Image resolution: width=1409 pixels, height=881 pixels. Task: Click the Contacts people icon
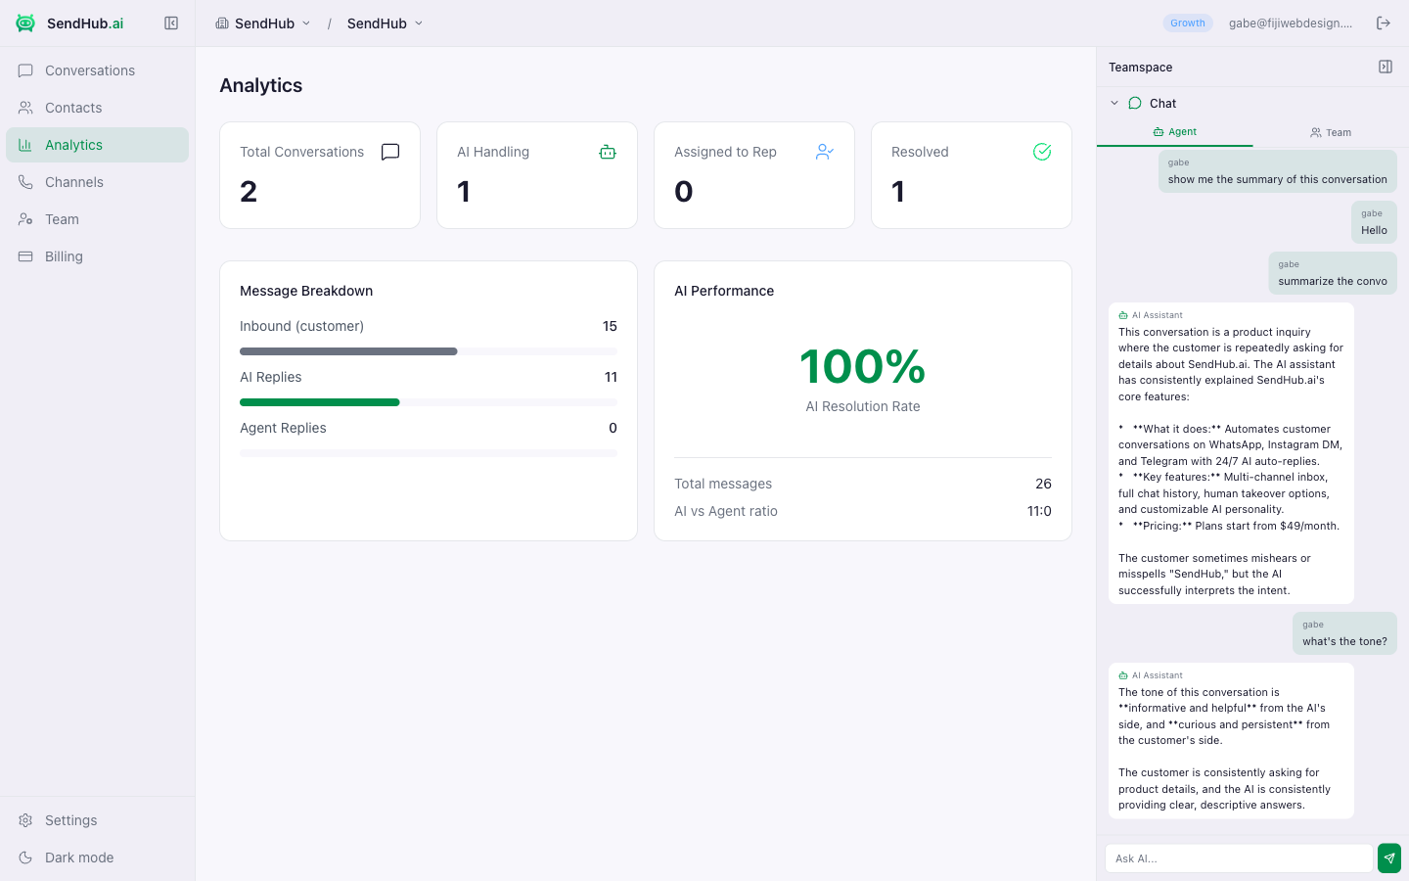(25, 108)
